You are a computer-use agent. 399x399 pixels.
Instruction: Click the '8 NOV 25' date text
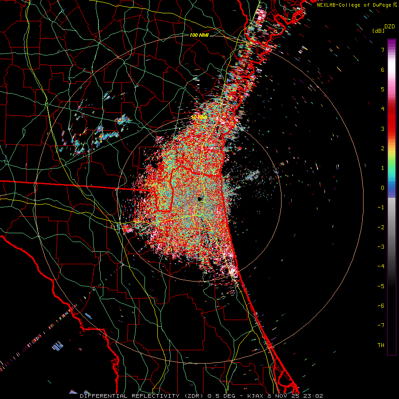[283, 396]
